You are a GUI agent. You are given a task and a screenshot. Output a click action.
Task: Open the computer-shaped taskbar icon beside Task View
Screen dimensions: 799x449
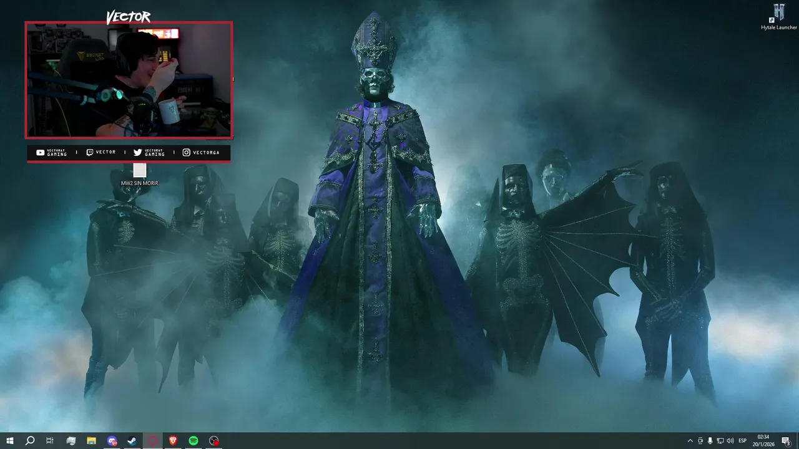pyautogui.click(x=71, y=441)
